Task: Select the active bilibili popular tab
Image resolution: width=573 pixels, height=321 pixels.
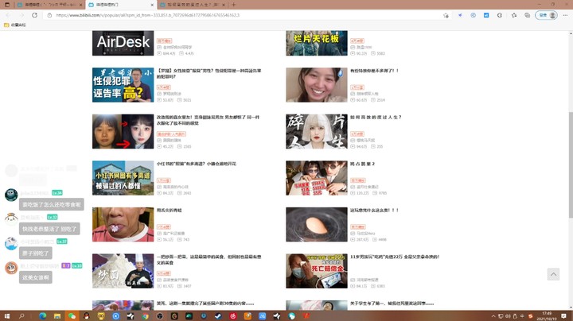Action: [121, 5]
